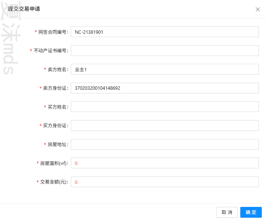Click the 买方姓名 label

pos(56,107)
